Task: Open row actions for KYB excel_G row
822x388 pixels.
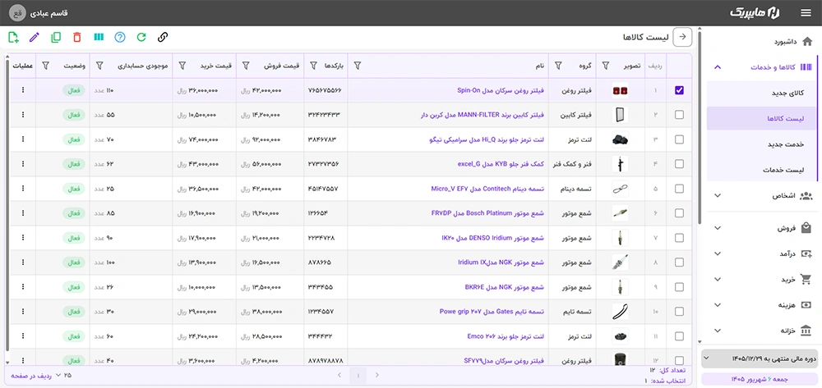Action: pyautogui.click(x=23, y=164)
